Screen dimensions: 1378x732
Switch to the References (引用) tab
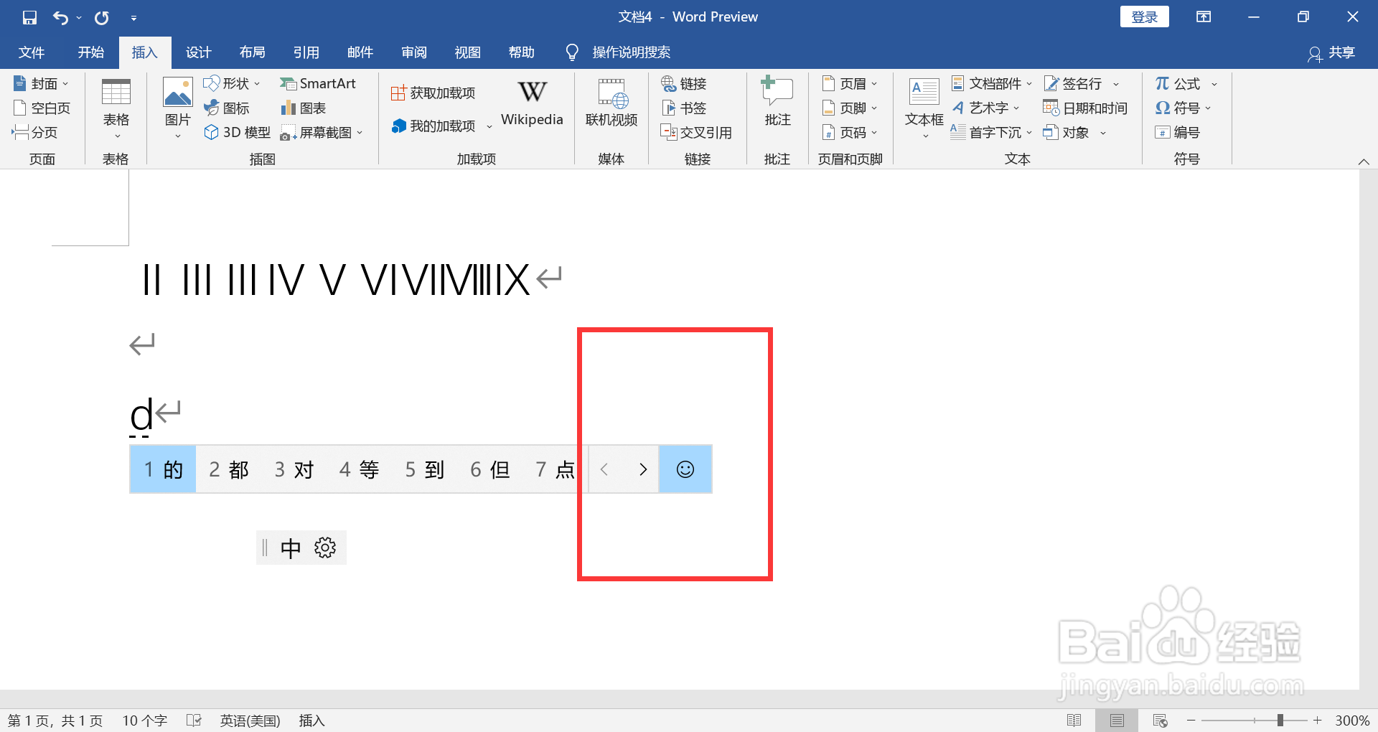pyautogui.click(x=306, y=52)
